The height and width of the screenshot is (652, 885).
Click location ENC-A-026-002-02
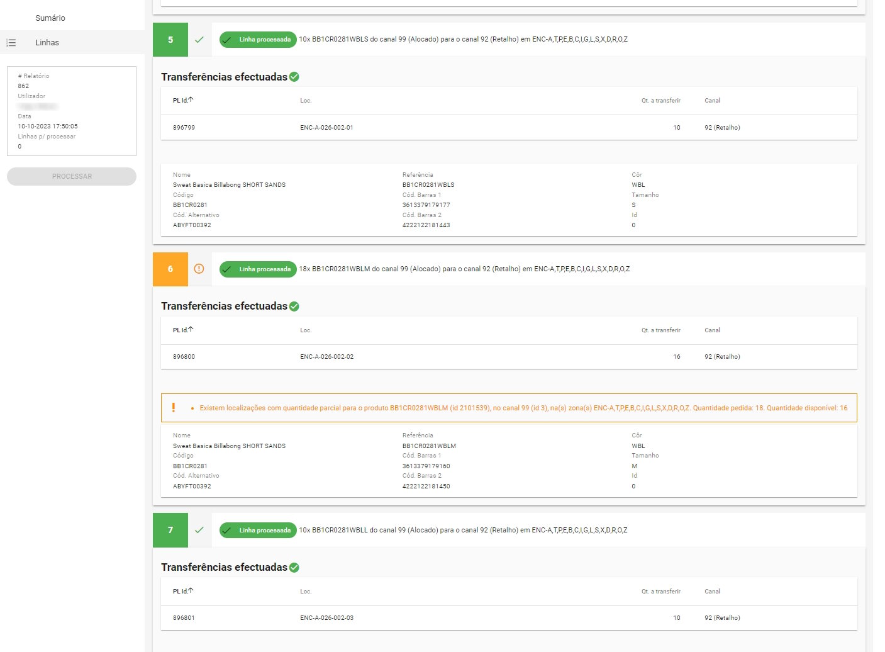click(x=326, y=357)
